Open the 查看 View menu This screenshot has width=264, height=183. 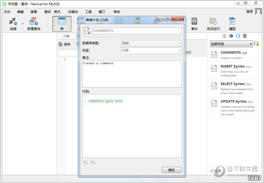tap(34, 12)
